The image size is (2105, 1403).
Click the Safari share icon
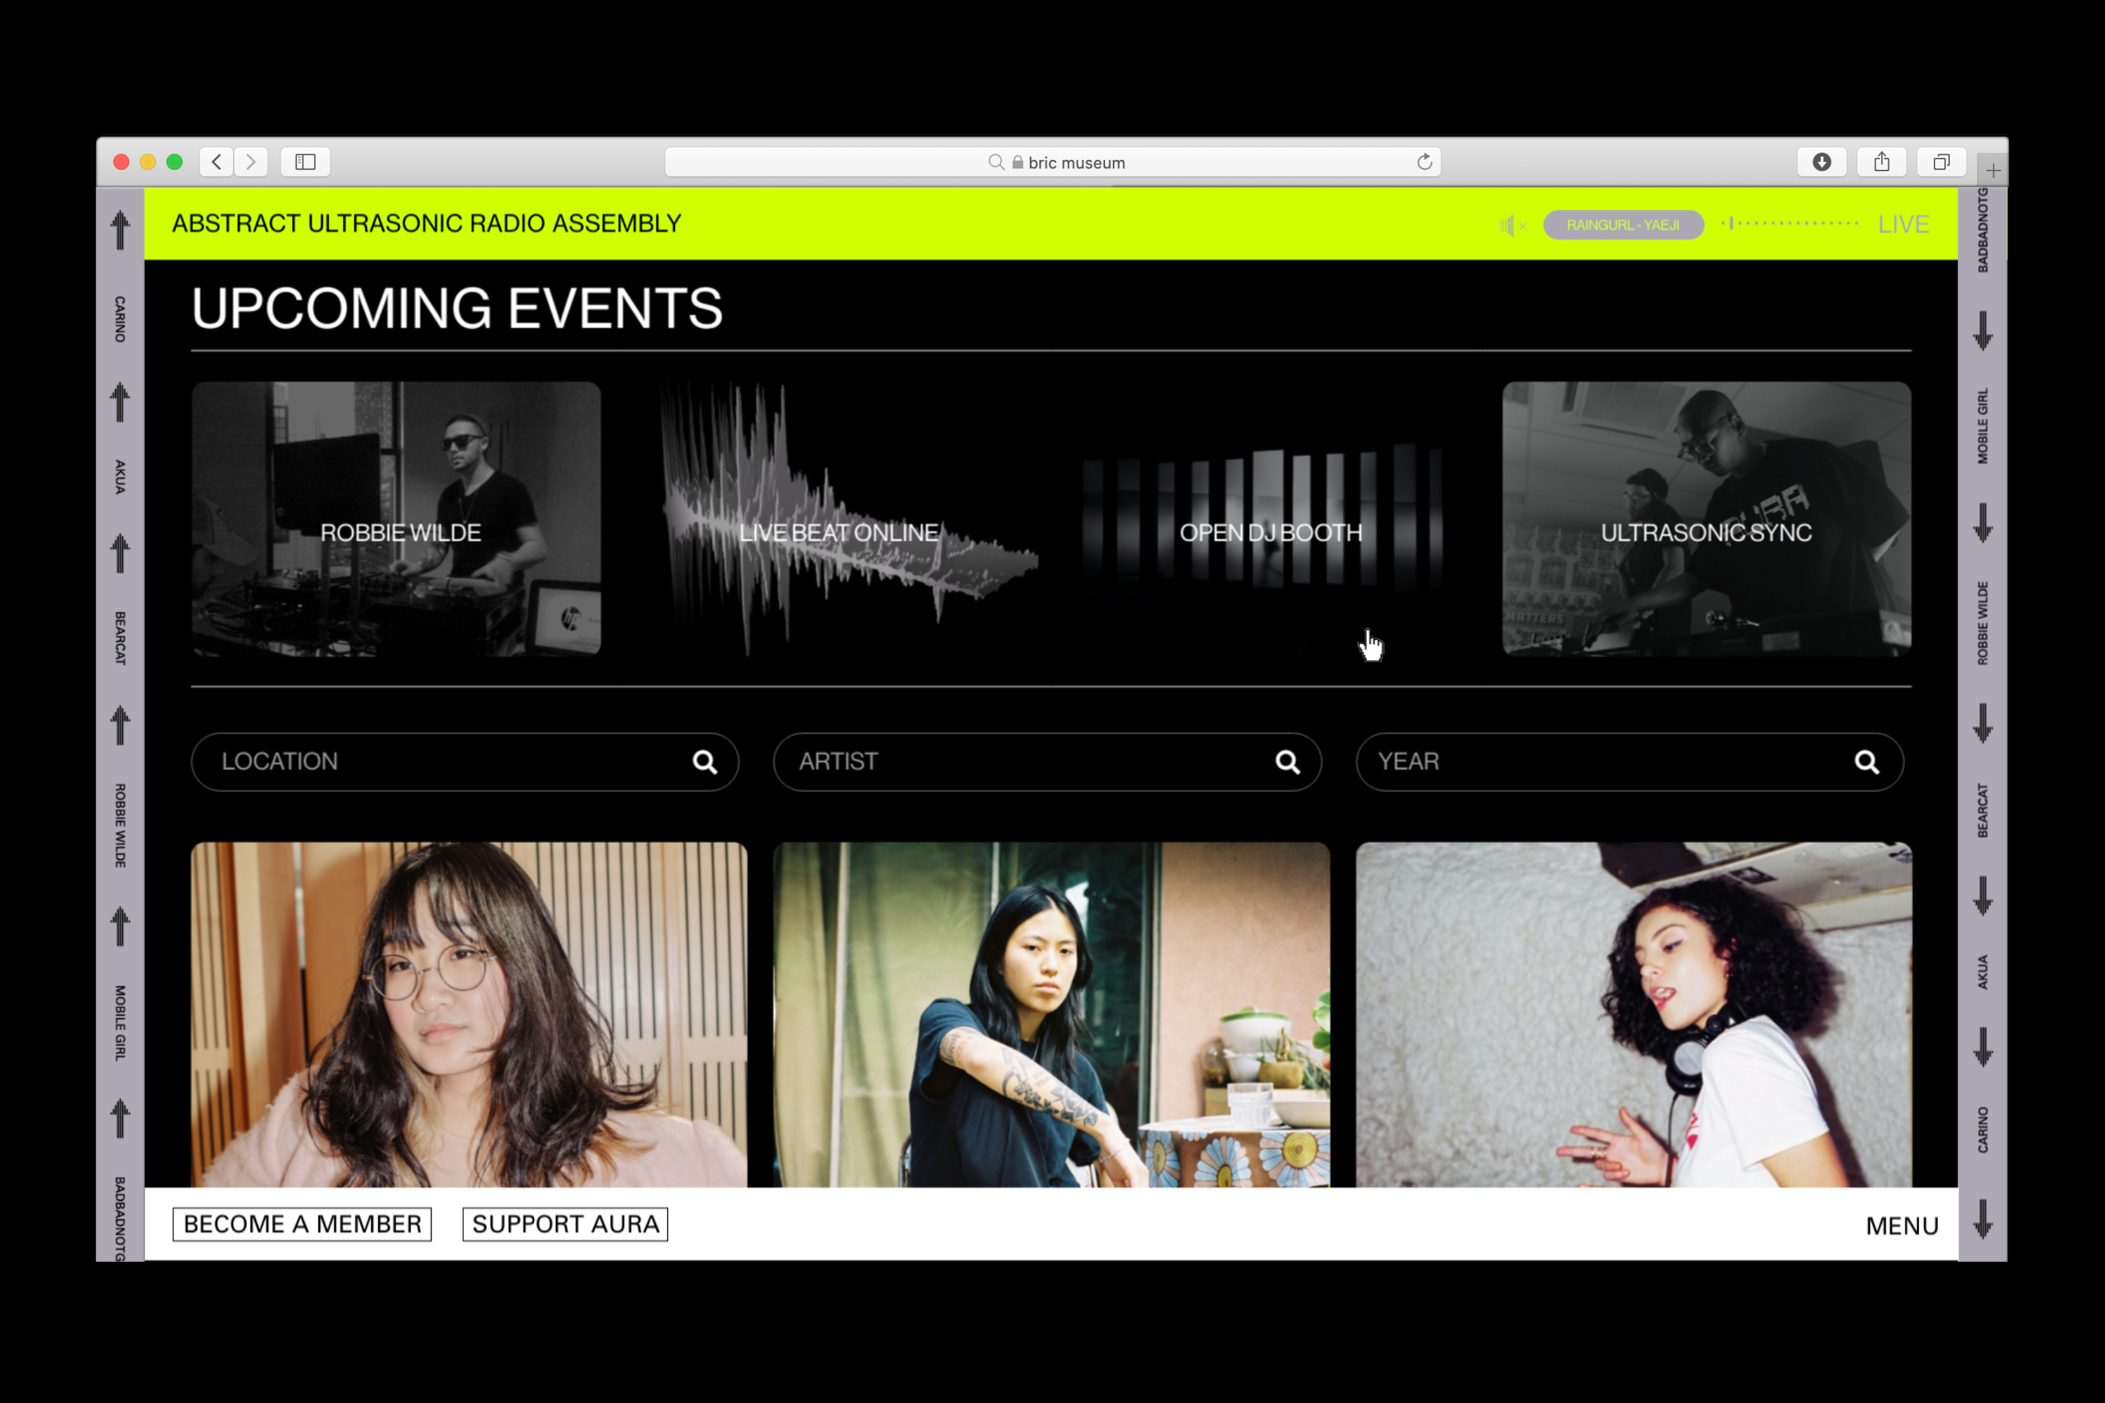1881,162
